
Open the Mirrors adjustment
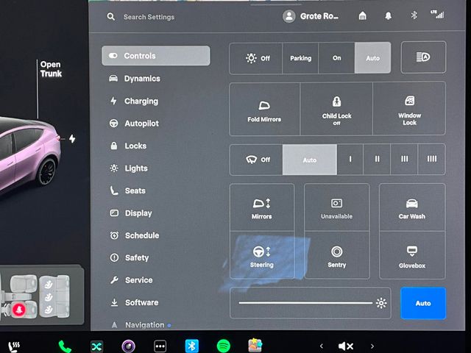[x=262, y=208]
